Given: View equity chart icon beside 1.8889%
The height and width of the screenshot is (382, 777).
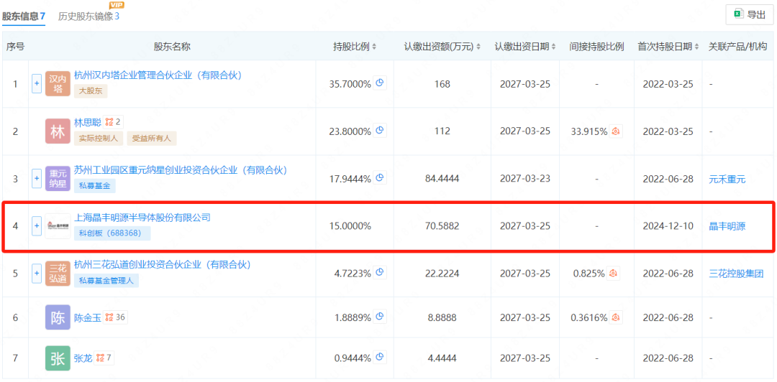Looking at the screenshot, I should 380,317.
